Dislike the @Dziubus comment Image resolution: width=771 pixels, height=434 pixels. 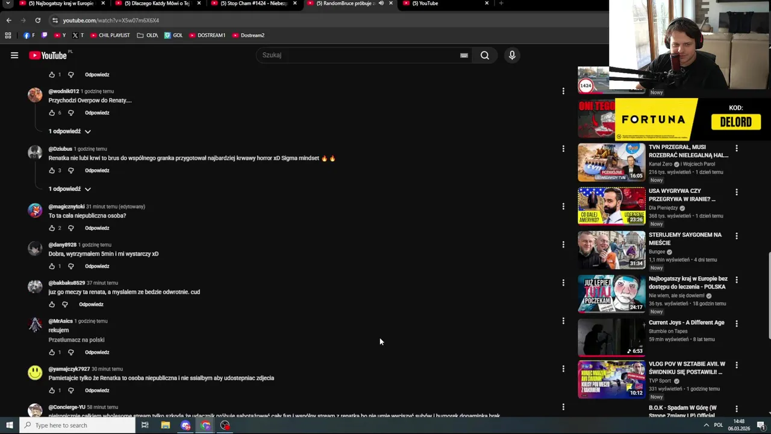pos(70,171)
